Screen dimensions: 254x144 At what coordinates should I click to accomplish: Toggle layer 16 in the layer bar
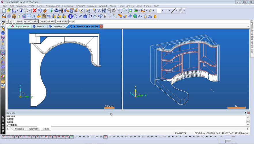pos(72,137)
